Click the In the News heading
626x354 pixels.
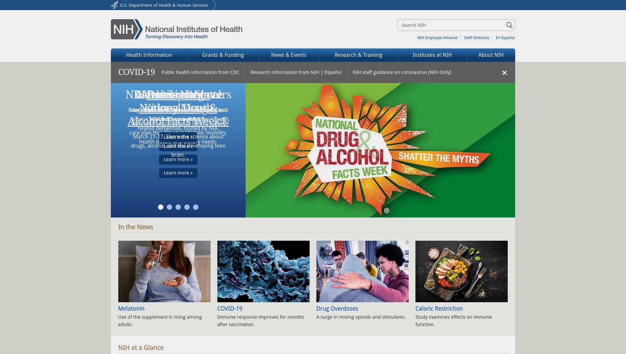coord(135,227)
